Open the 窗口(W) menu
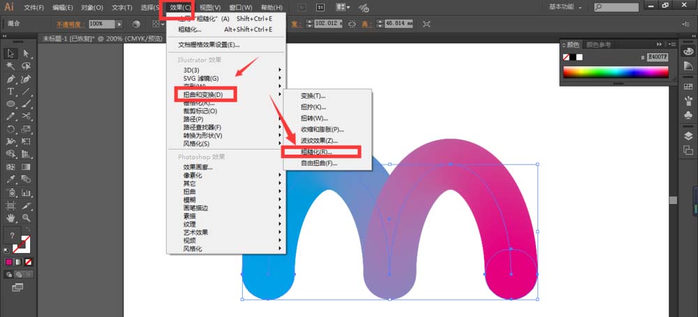Screen dimensions: 698x317 (240, 8)
